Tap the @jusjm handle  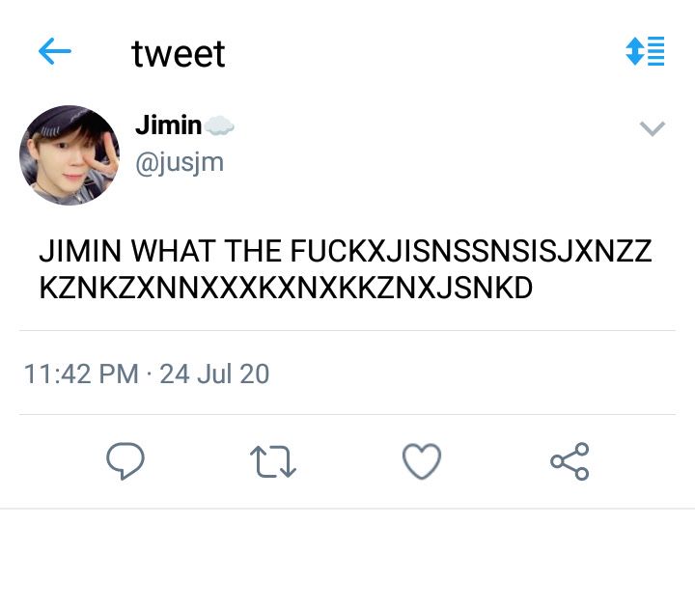click(x=180, y=161)
